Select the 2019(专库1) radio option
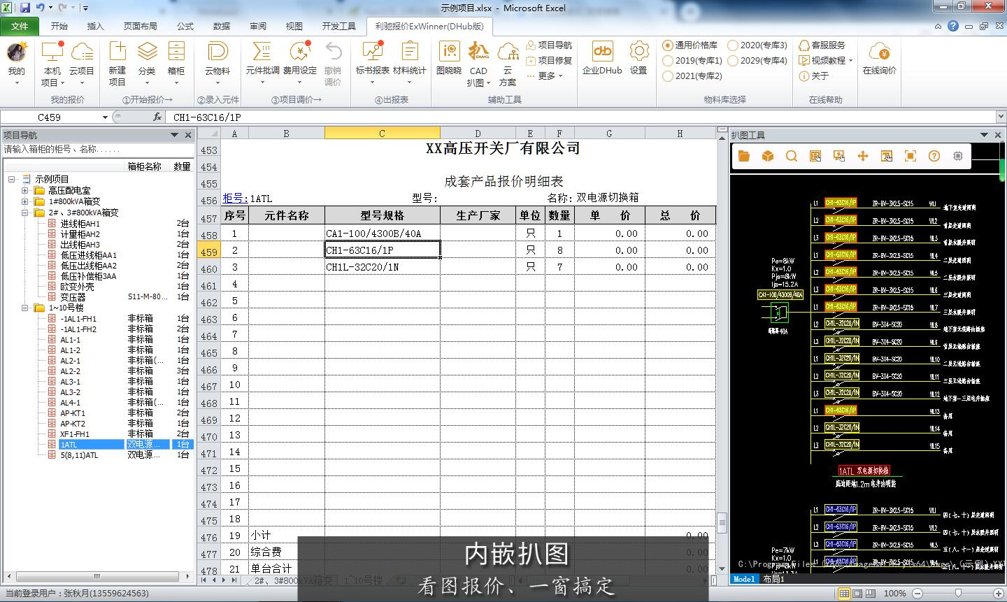Screen dimensions: 1007x602 click(692, 60)
